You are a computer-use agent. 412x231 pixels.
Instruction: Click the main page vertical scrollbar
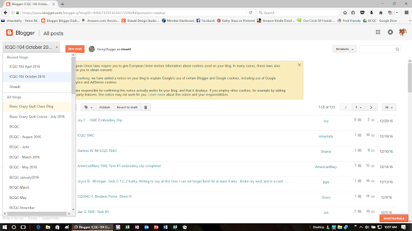click(x=409, y=78)
